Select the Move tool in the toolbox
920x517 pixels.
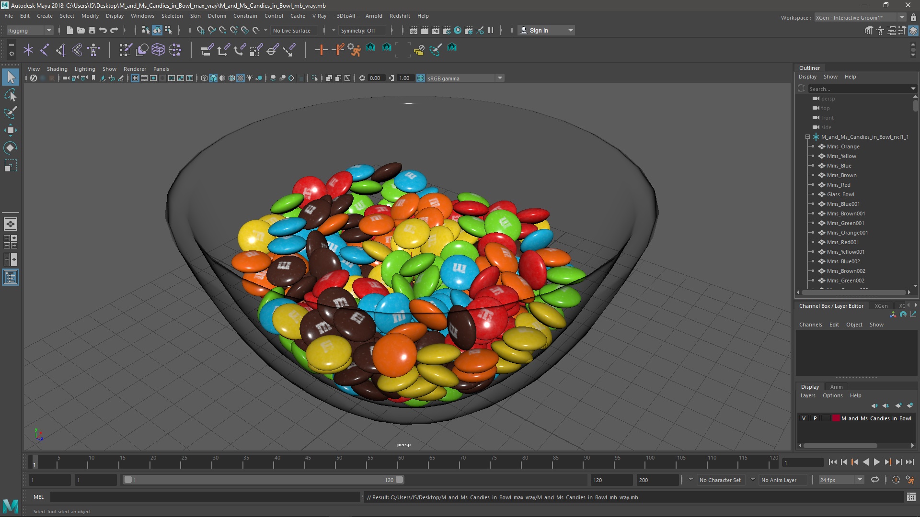pyautogui.click(x=11, y=130)
